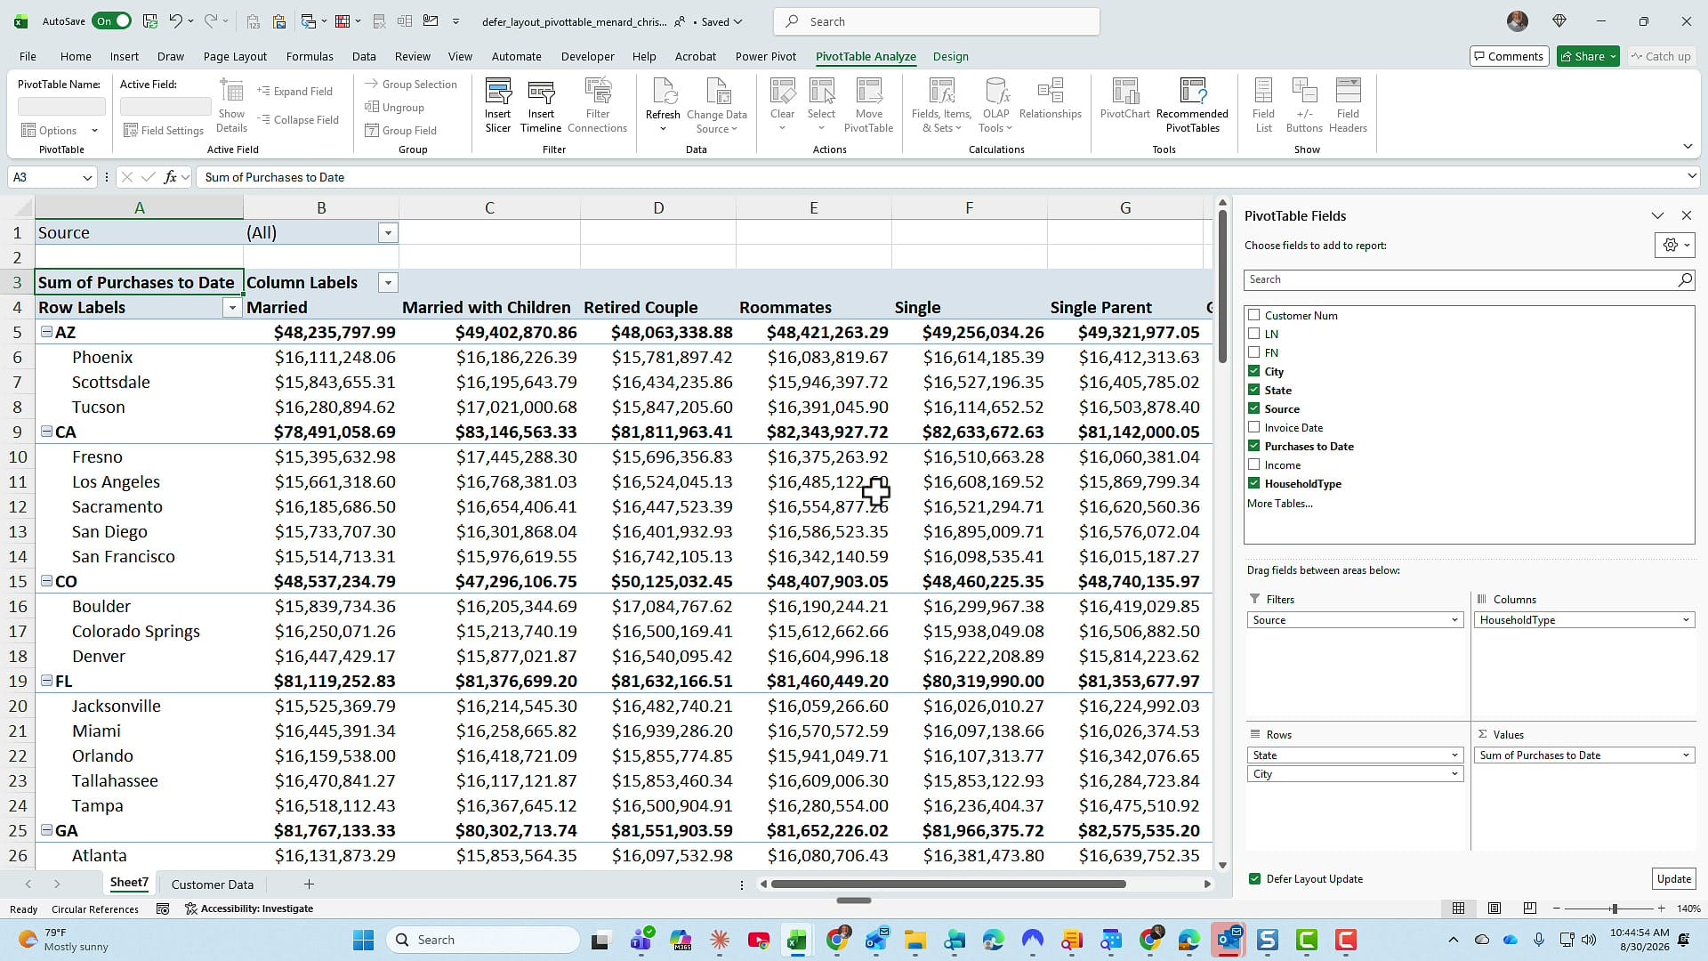The image size is (1708, 961).
Task: Click the Insert Slicer icon
Action: click(497, 105)
